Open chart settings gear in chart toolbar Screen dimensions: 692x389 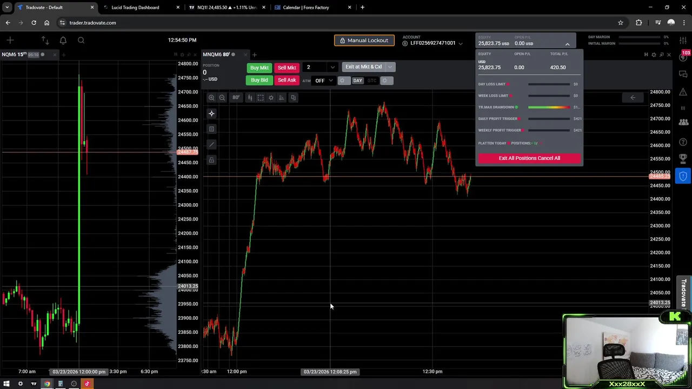pyautogui.click(x=271, y=98)
